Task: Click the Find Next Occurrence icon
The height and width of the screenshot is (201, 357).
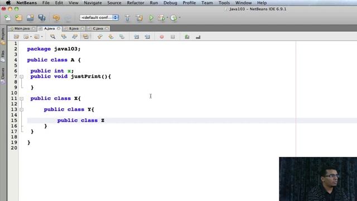Action: click(75, 37)
